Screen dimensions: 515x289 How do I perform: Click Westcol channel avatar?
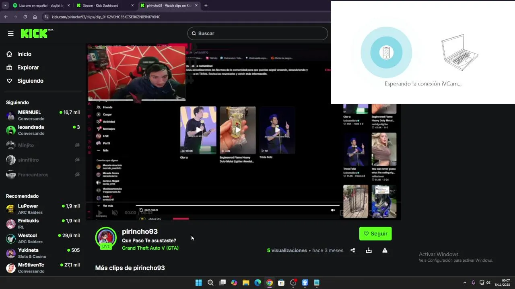click(x=11, y=239)
